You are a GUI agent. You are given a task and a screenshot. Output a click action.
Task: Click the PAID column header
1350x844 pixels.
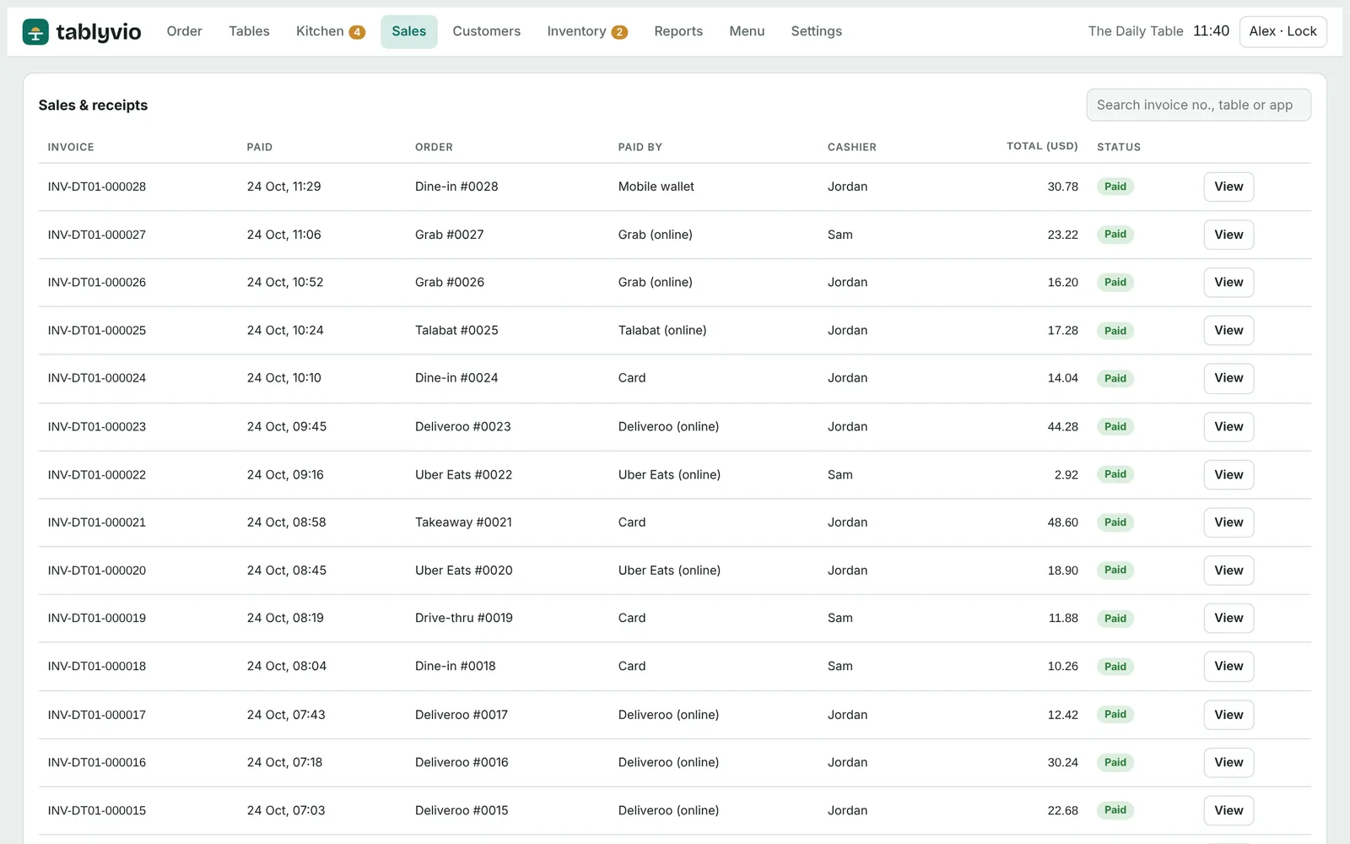(x=260, y=147)
